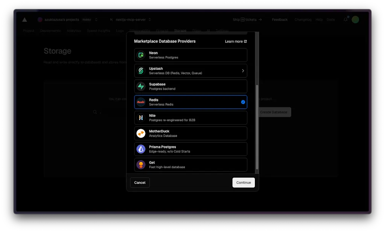Click the Marketplace Database Providers heading
This screenshot has width=385, height=232.
[165, 41]
